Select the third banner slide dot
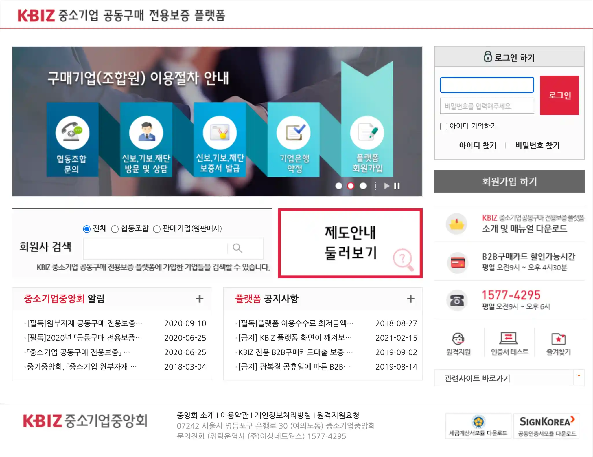This screenshot has height=457, width=593. [363, 186]
